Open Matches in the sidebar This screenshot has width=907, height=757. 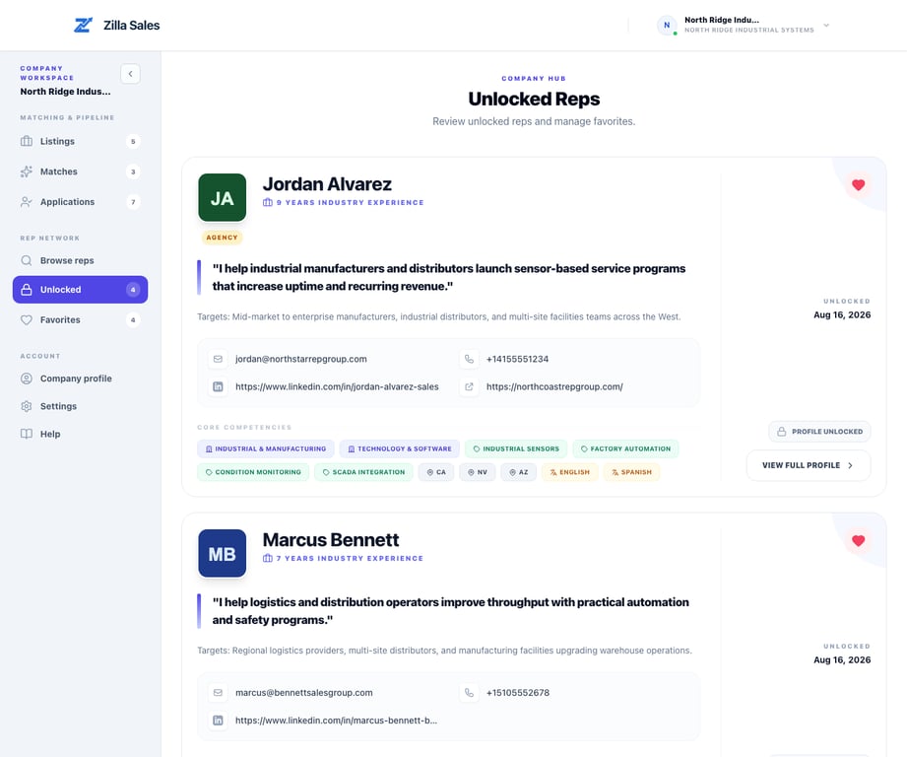[x=80, y=172]
